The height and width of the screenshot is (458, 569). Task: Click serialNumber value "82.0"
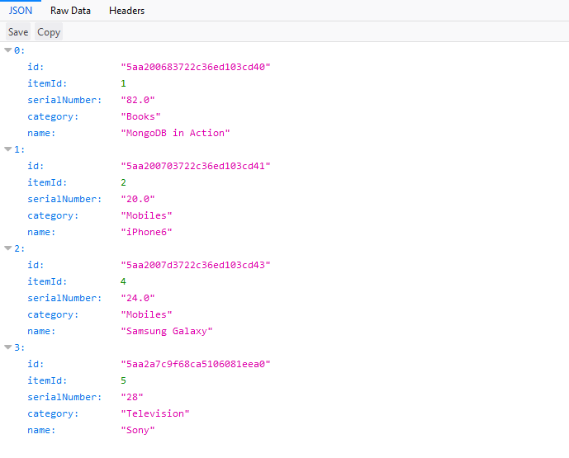point(138,100)
